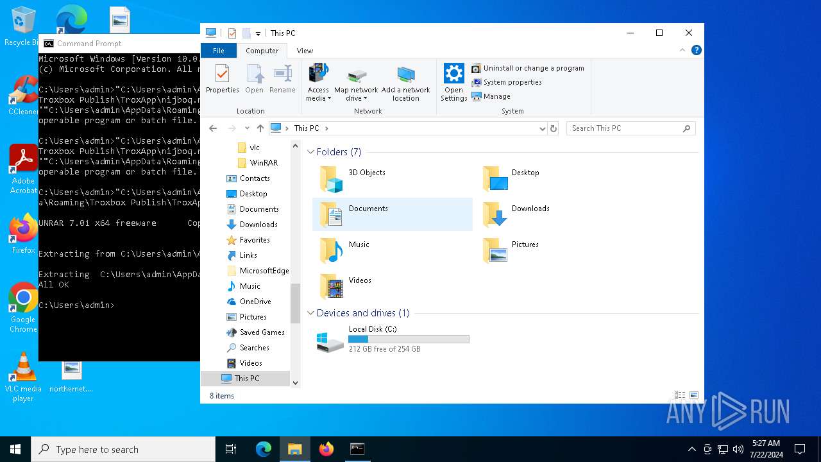
Task: Switch to large icons view layout
Action: (x=694, y=395)
